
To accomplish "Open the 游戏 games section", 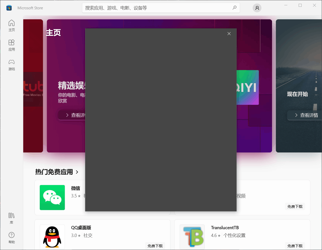I will (12, 65).
